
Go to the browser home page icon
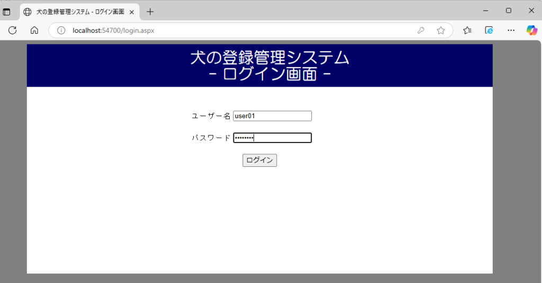34,31
